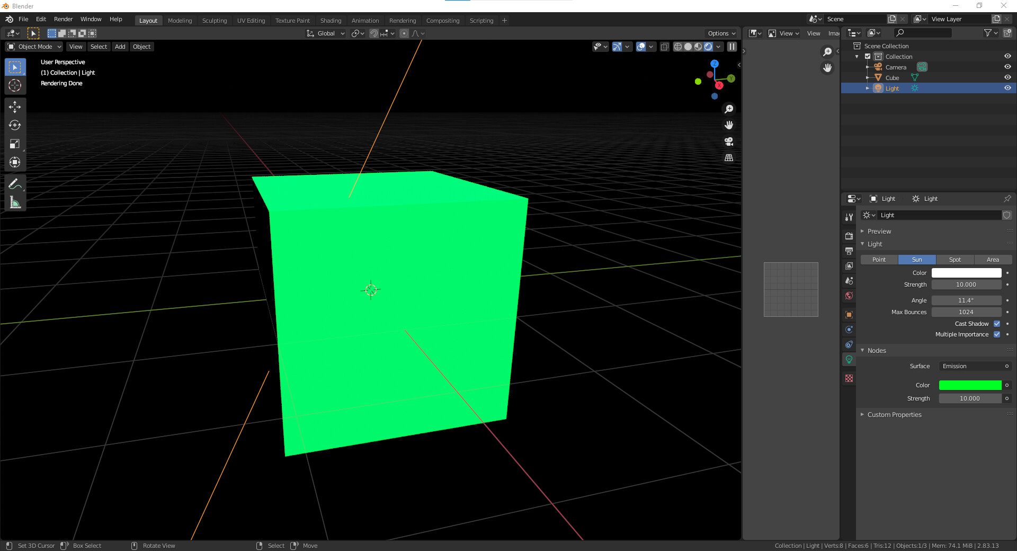Open Object properties tab icon
Viewport: 1017px width, 551px height.
849,315
